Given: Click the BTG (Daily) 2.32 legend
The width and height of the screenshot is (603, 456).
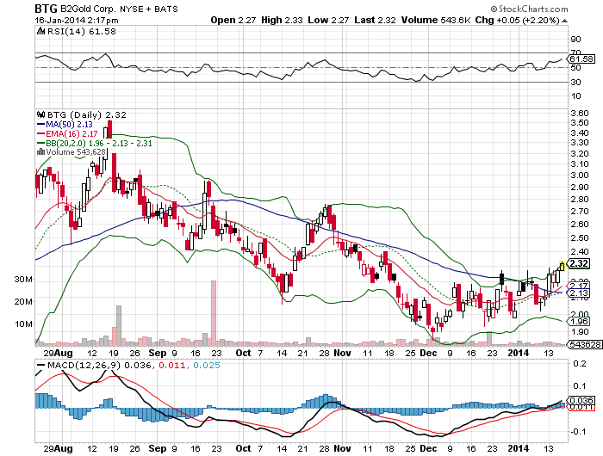Looking at the screenshot, I should tap(86, 115).
